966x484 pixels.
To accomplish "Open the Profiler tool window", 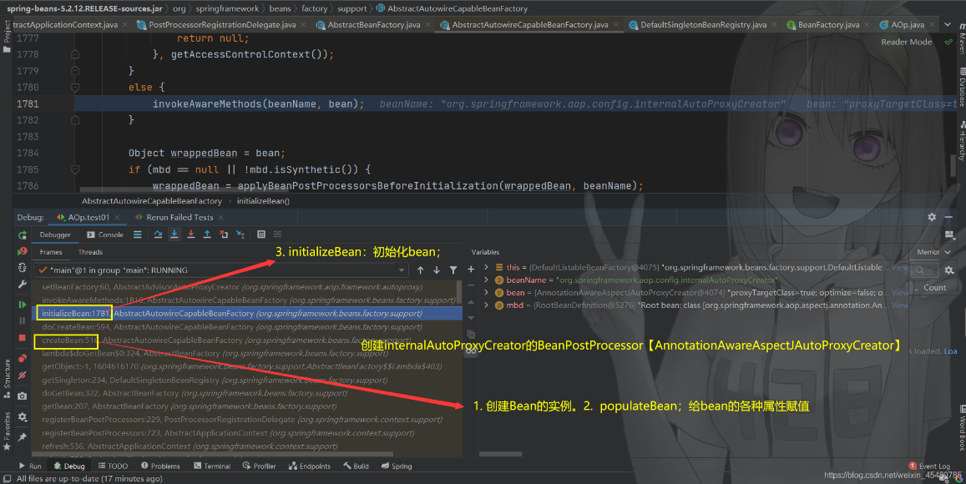I will (x=259, y=466).
